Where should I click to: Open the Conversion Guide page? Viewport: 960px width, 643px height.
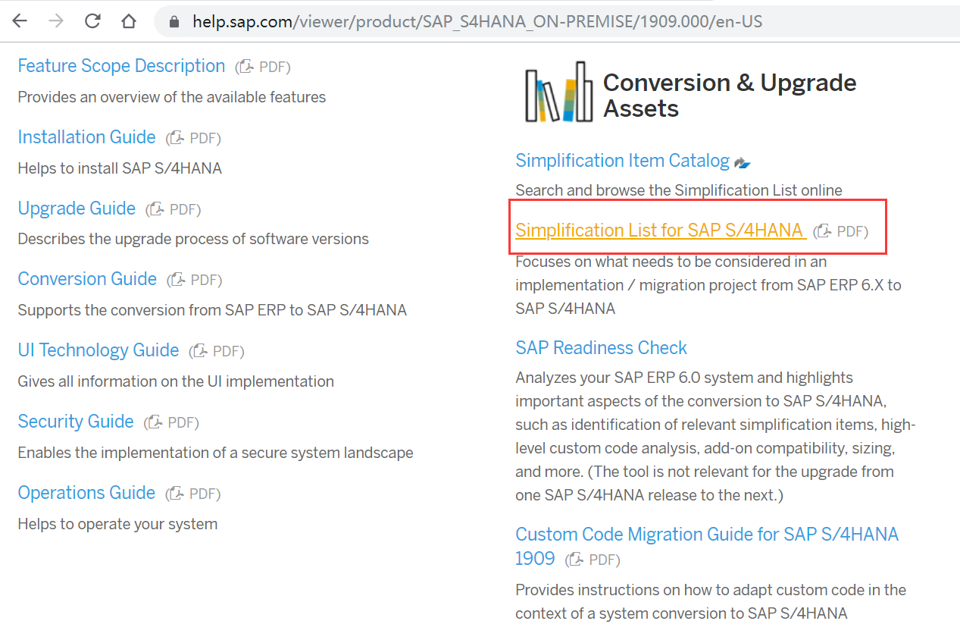[87, 279]
